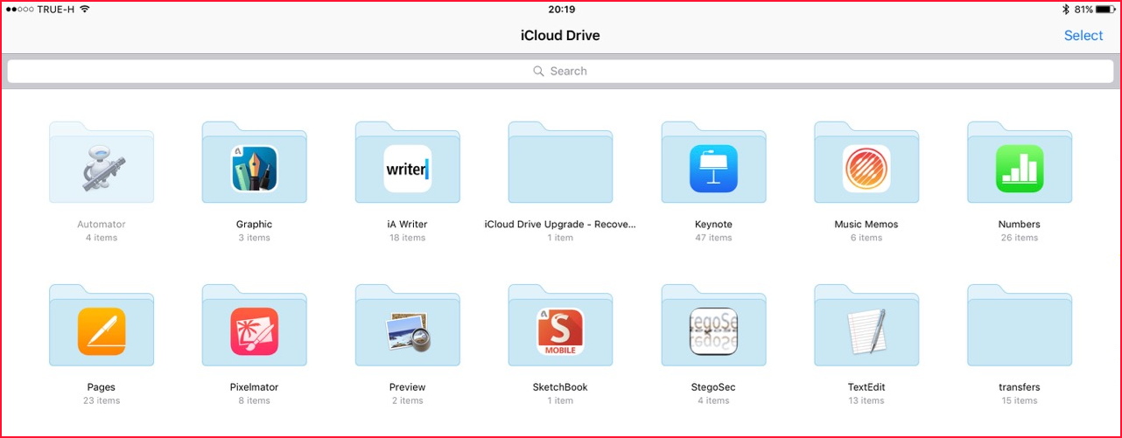The height and width of the screenshot is (438, 1122).
Task: Click the Search field
Action: (560, 71)
